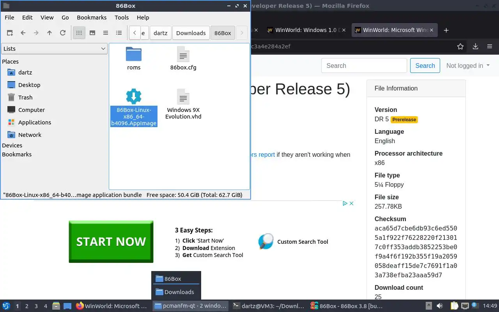Open new tab icon in file manager toolbar
The width and height of the screenshot is (499, 312).
[10, 33]
